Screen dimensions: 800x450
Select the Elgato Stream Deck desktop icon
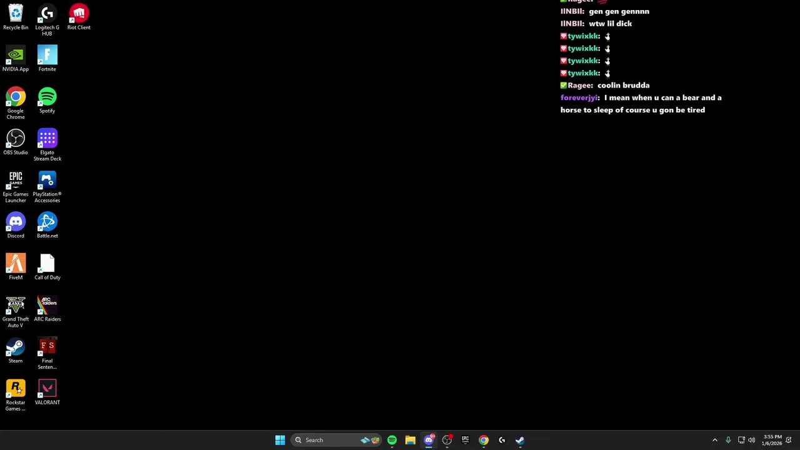click(x=47, y=146)
